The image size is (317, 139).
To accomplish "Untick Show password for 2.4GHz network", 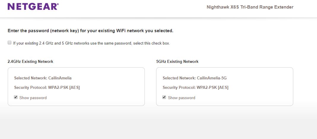I will point(16,97).
